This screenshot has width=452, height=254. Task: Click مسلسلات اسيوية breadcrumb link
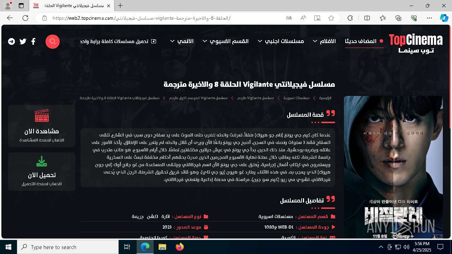297,98
